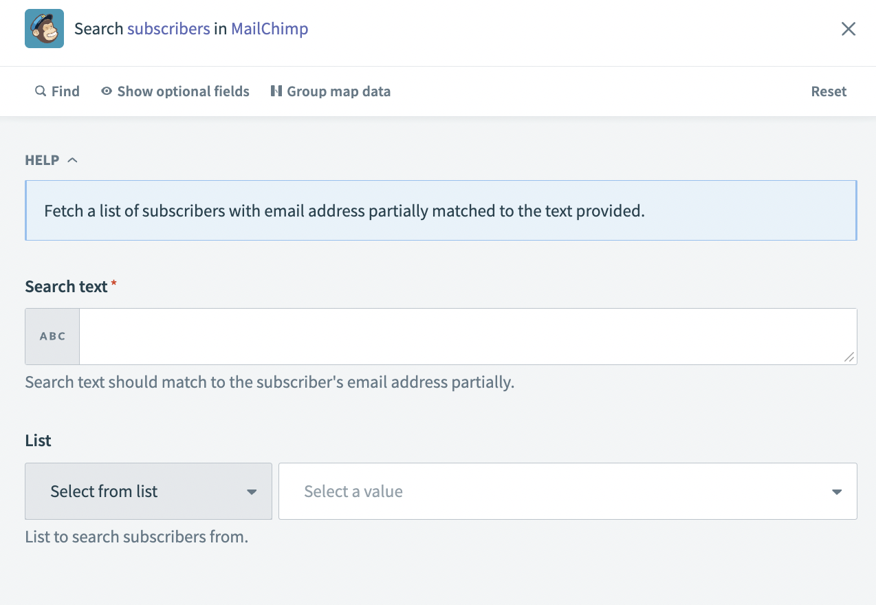Open the Select a value dropdown for List
This screenshot has height=605, width=876.
(567, 491)
